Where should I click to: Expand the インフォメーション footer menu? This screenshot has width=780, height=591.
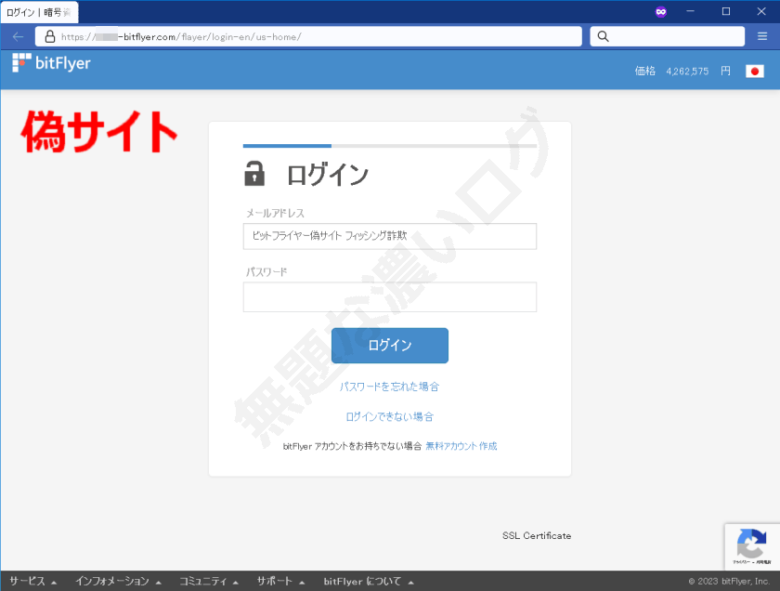click(119, 581)
